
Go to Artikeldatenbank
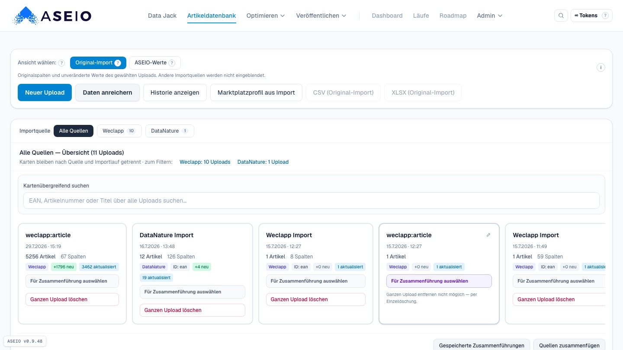212,16
